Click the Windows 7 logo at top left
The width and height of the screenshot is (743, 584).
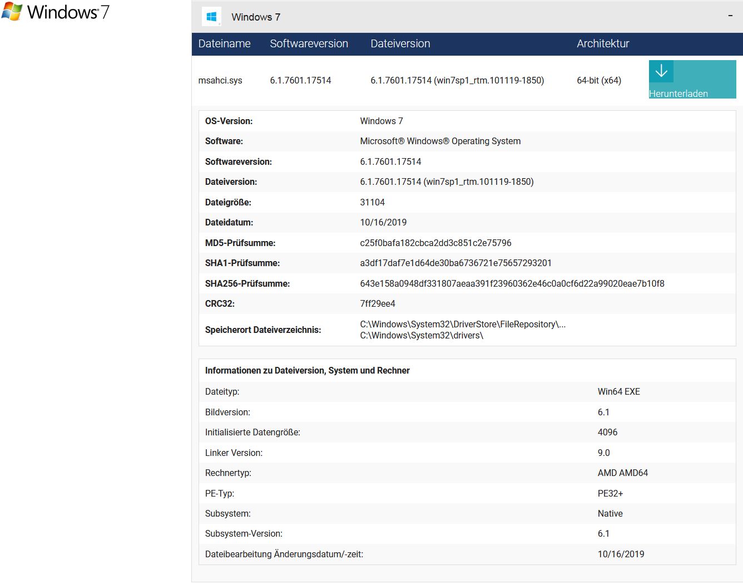point(55,12)
